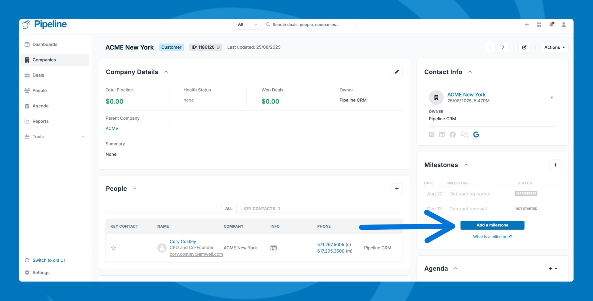Click the KEY CONTACT column header
The width and height of the screenshot is (593, 301).
[124, 226]
